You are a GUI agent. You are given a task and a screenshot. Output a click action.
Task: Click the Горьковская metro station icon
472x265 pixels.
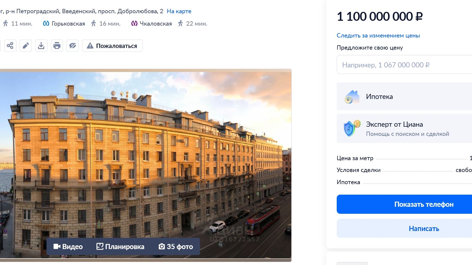point(46,23)
